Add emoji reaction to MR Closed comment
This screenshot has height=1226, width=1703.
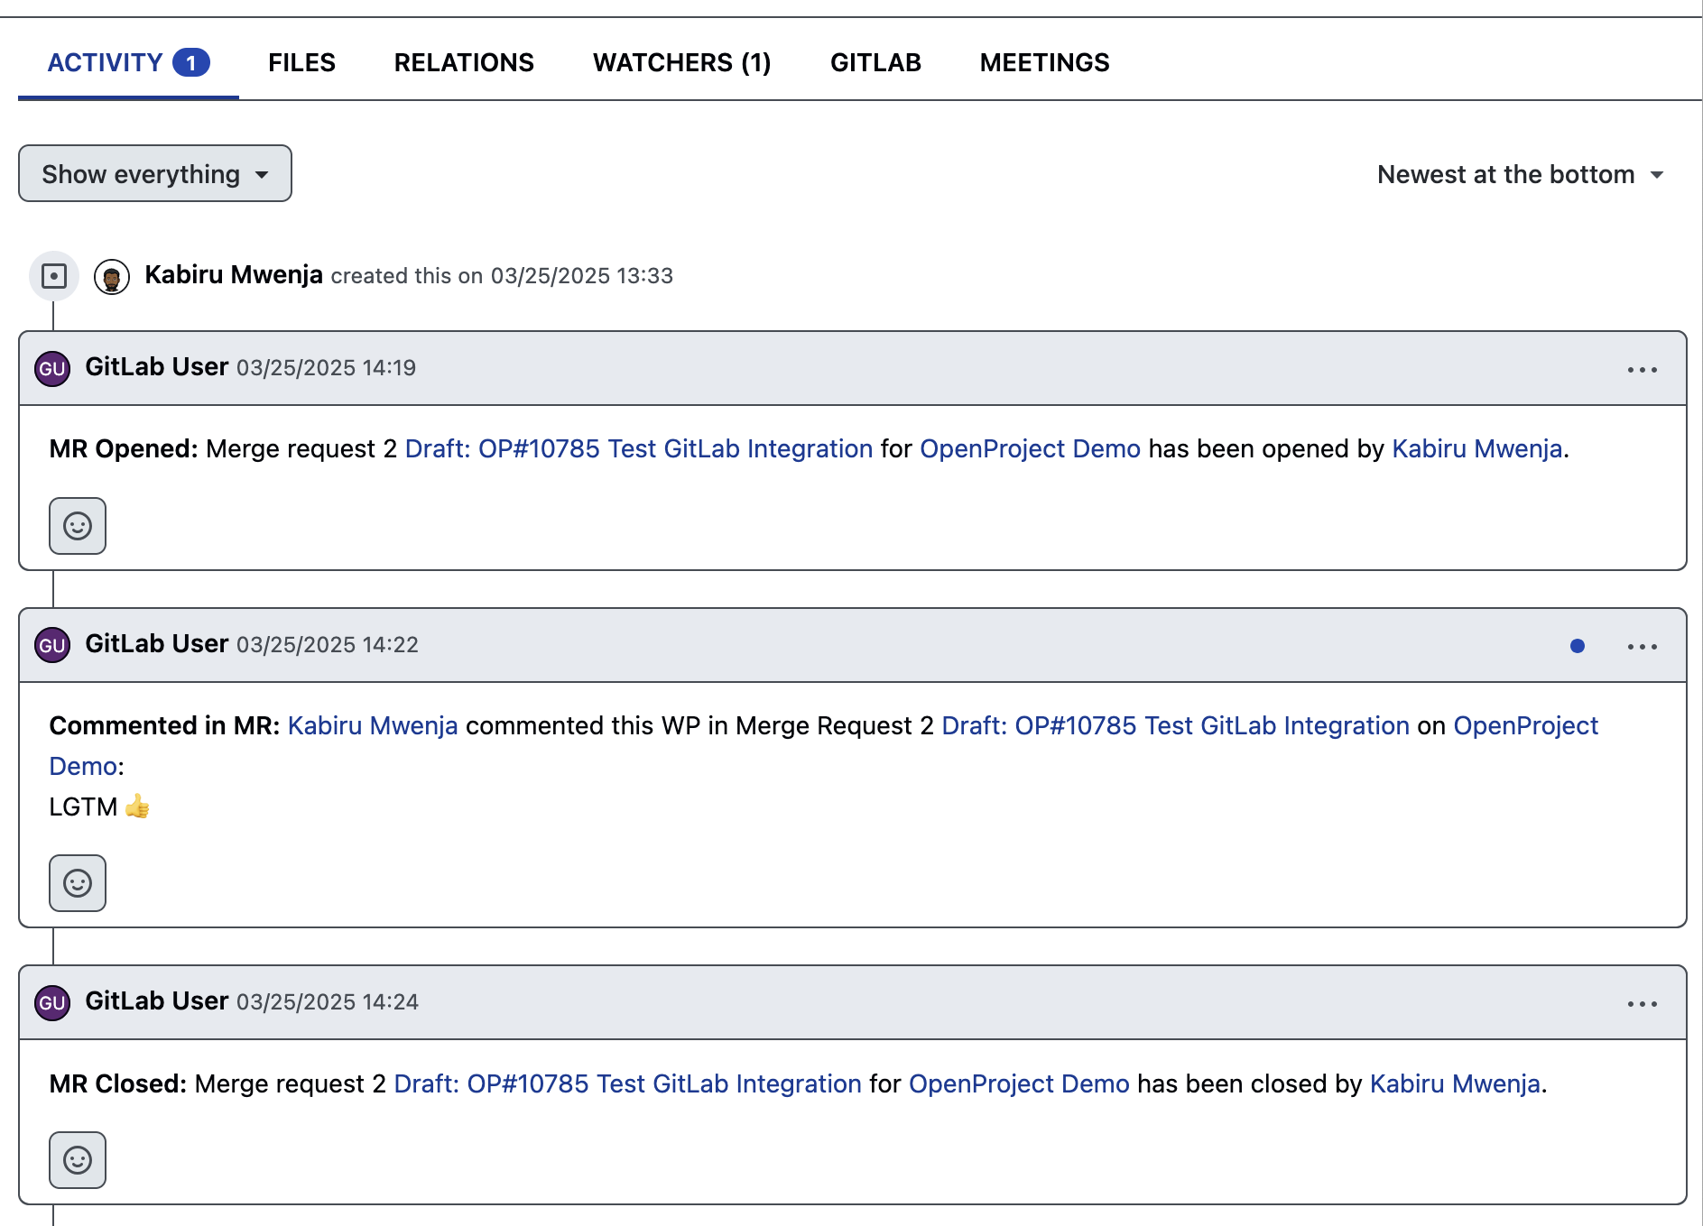78,1160
